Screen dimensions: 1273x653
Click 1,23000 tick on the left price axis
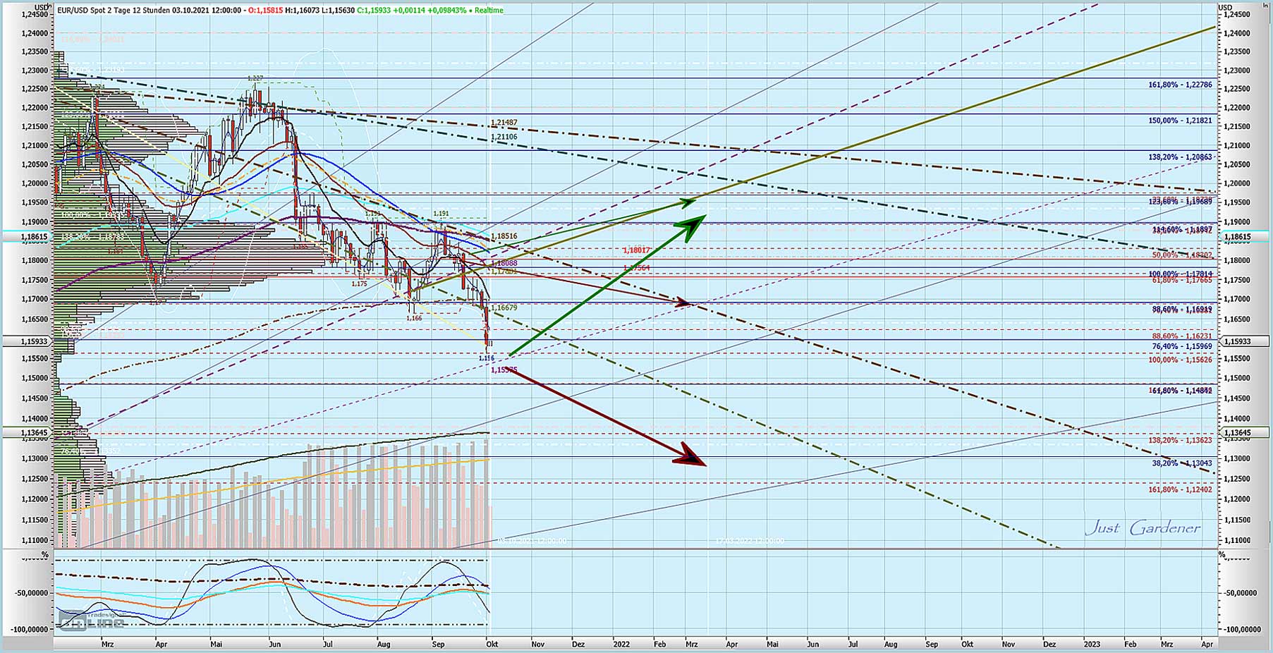34,71
